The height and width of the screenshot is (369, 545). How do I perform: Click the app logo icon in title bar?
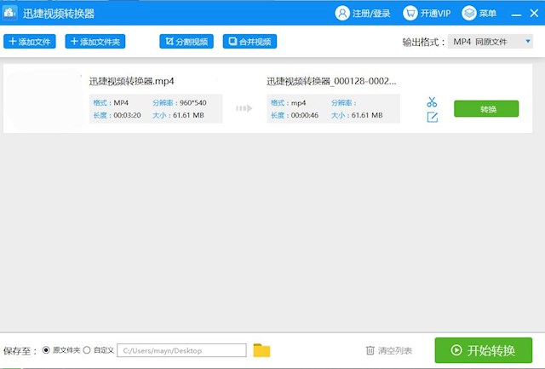[9, 14]
